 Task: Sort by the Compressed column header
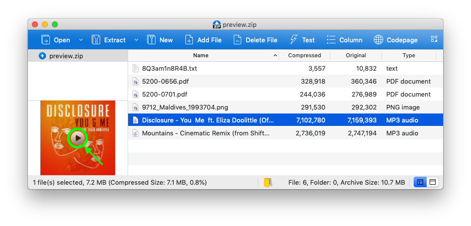(x=305, y=55)
